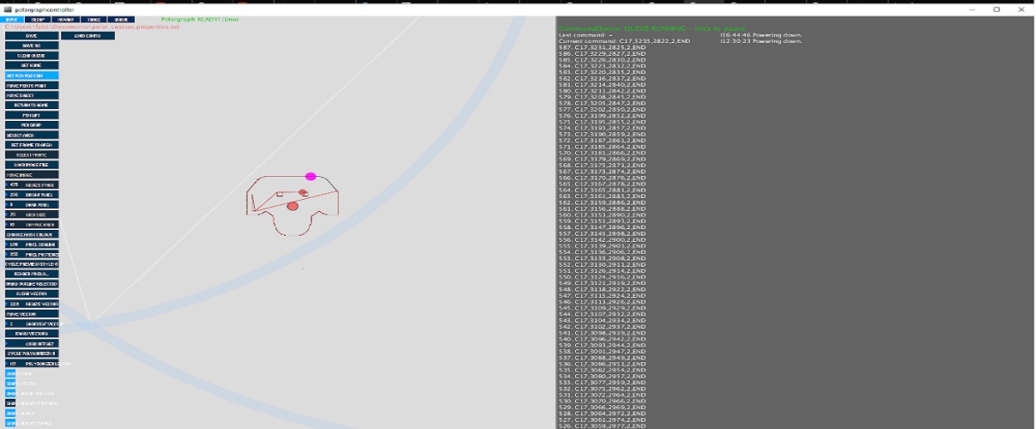
Task: Click the GRID SIZE value box 75
Action: [x=32, y=214]
